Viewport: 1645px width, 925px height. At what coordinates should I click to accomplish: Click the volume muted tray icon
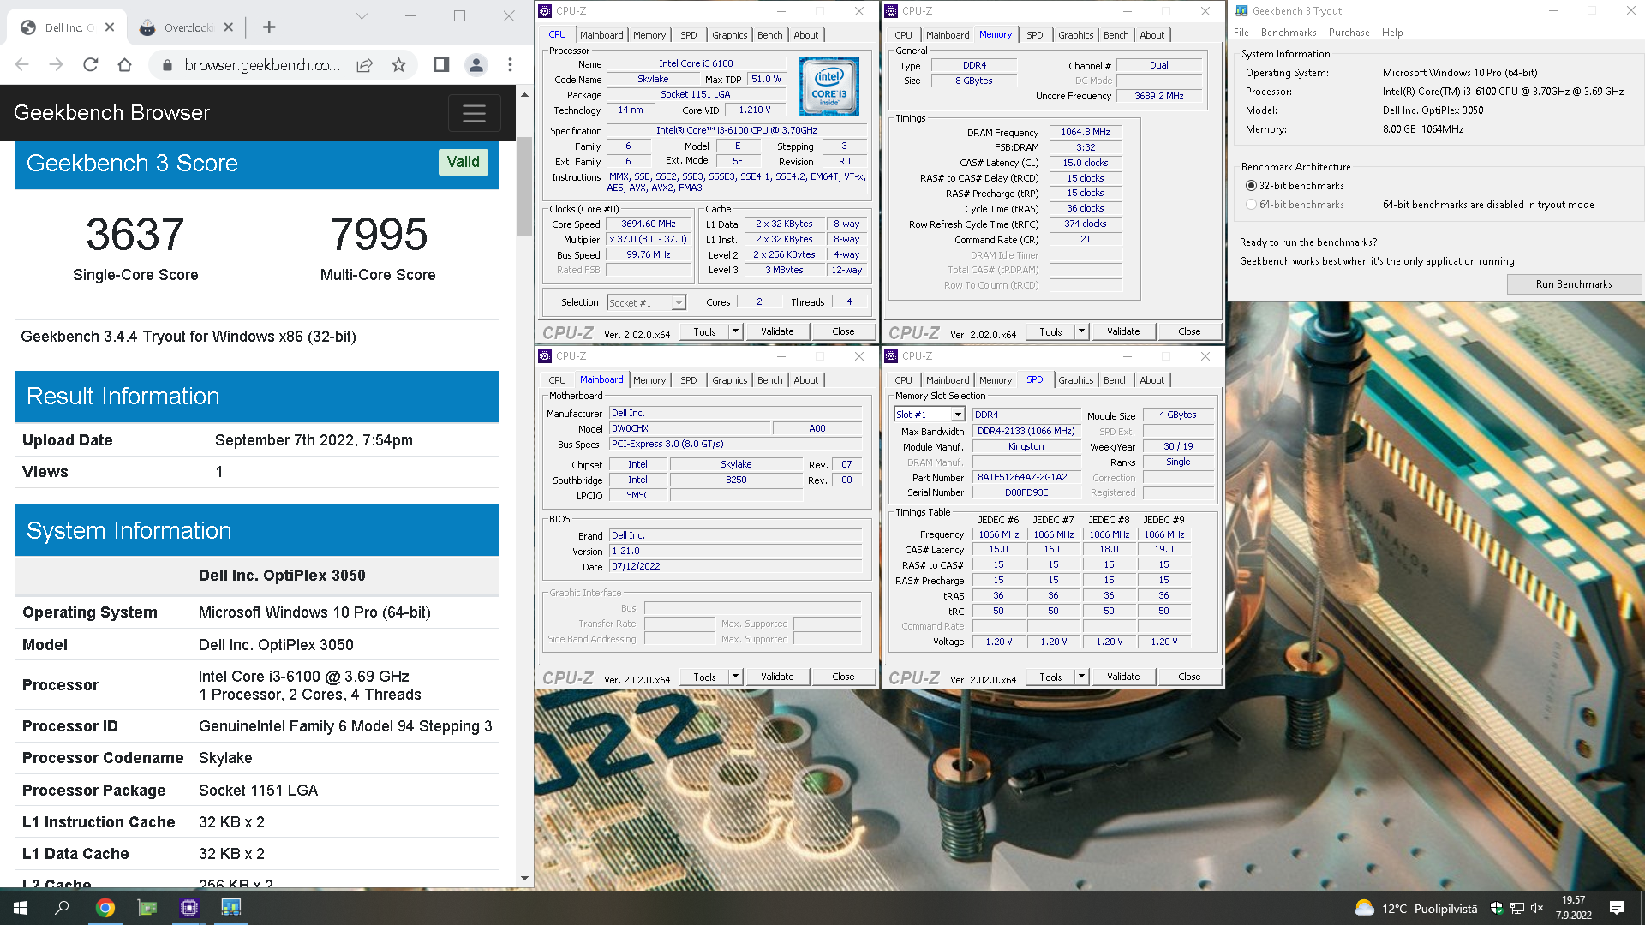coord(1536,908)
